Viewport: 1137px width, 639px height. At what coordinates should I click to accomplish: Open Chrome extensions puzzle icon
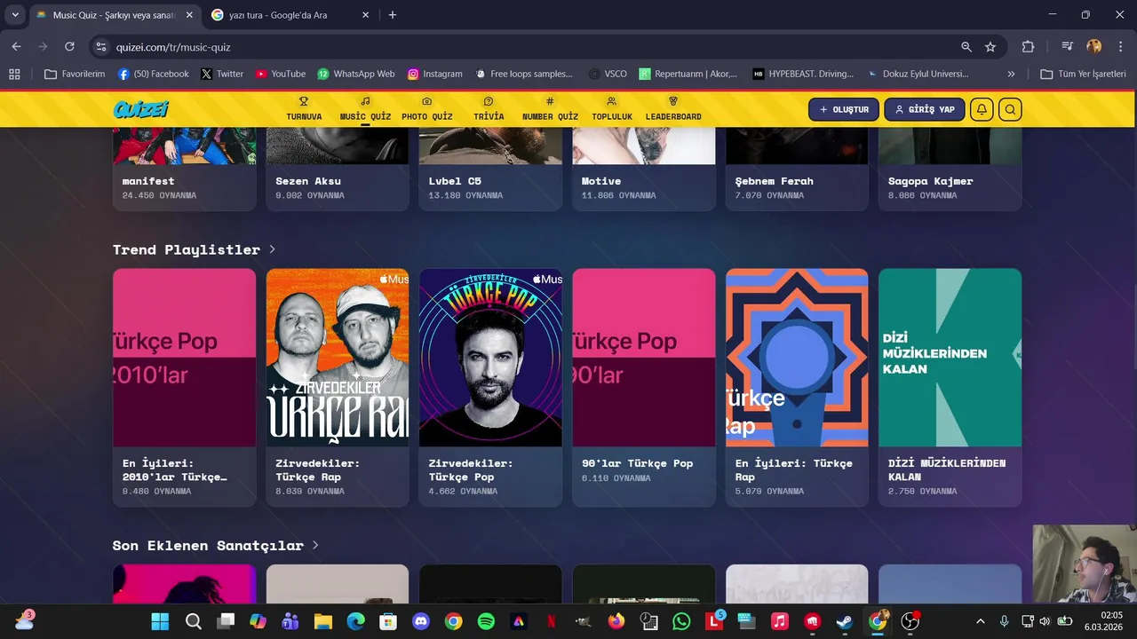1029,47
